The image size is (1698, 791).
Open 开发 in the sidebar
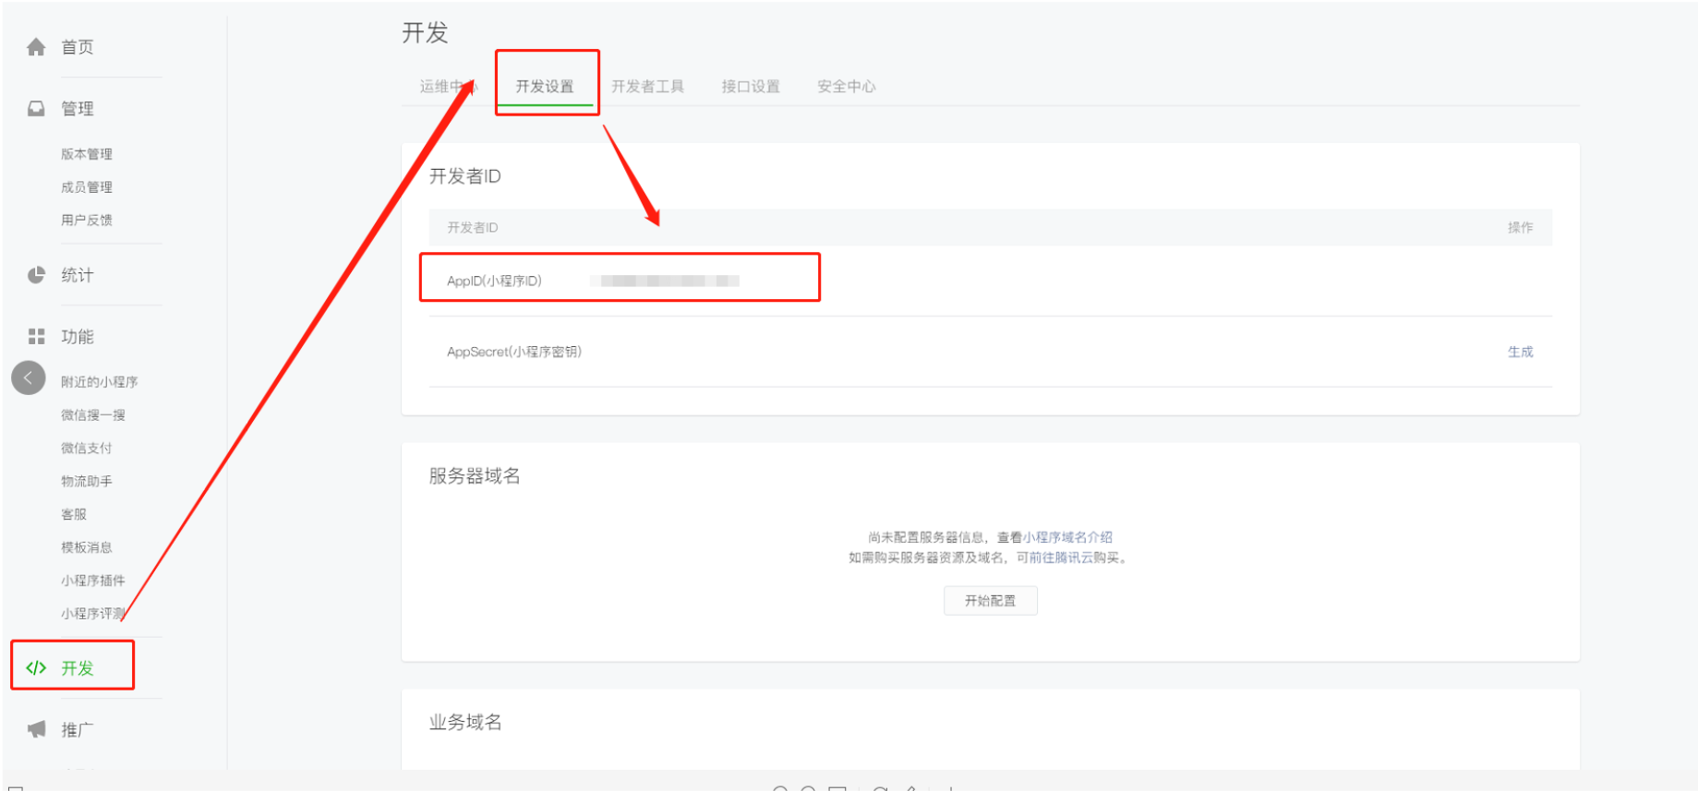coord(78,668)
